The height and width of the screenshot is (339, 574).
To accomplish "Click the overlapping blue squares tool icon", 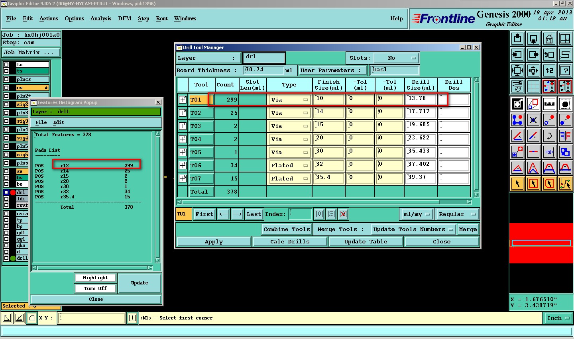I will click(x=565, y=152).
